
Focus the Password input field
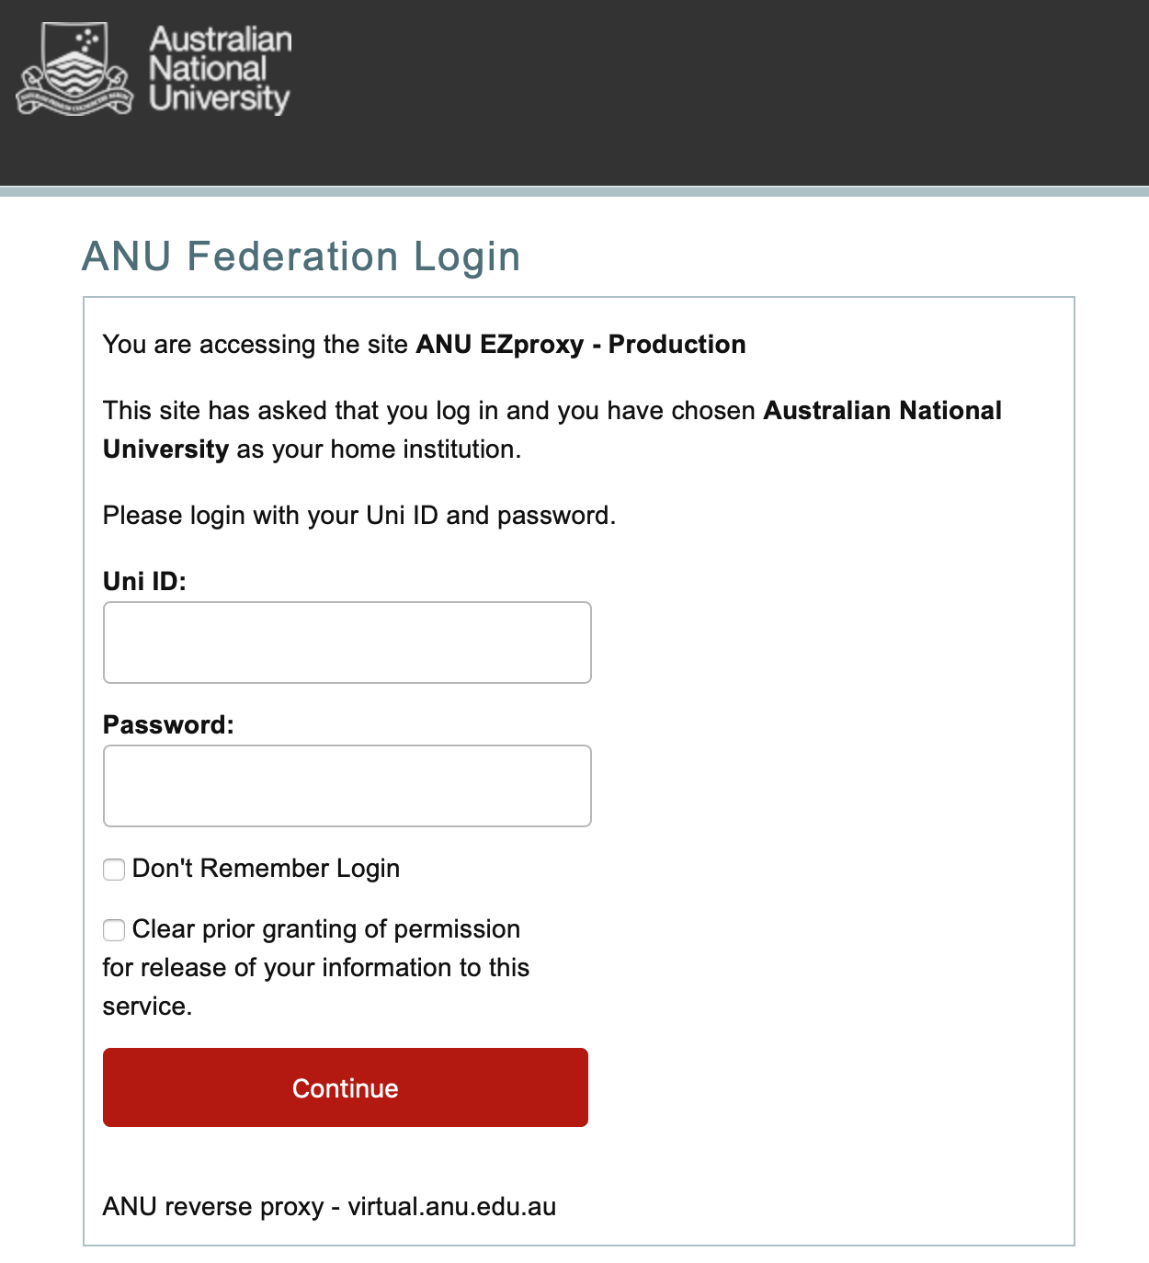click(x=347, y=786)
